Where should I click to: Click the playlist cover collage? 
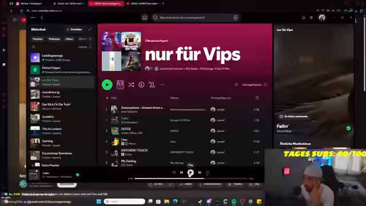(121, 51)
